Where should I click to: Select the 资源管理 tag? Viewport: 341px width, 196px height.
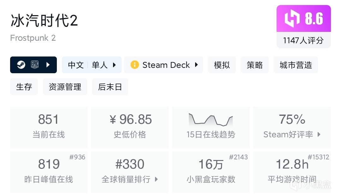pyautogui.click(x=65, y=87)
